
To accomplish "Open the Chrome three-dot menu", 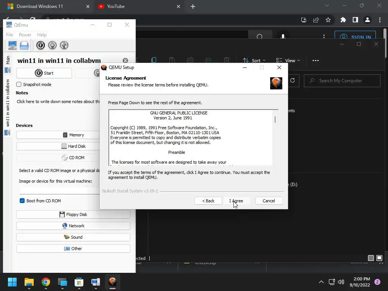I will coord(380,20).
